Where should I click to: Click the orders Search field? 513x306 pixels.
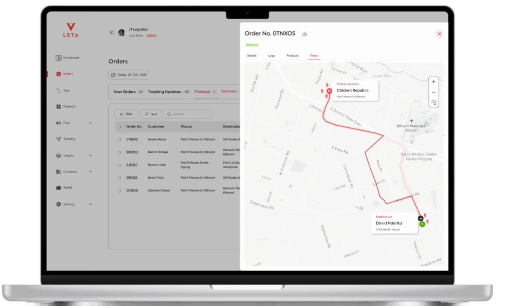tap(188, 114)
